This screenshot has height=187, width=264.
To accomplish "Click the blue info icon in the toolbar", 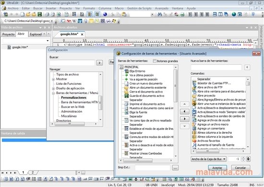I will (x=252, y=14).
